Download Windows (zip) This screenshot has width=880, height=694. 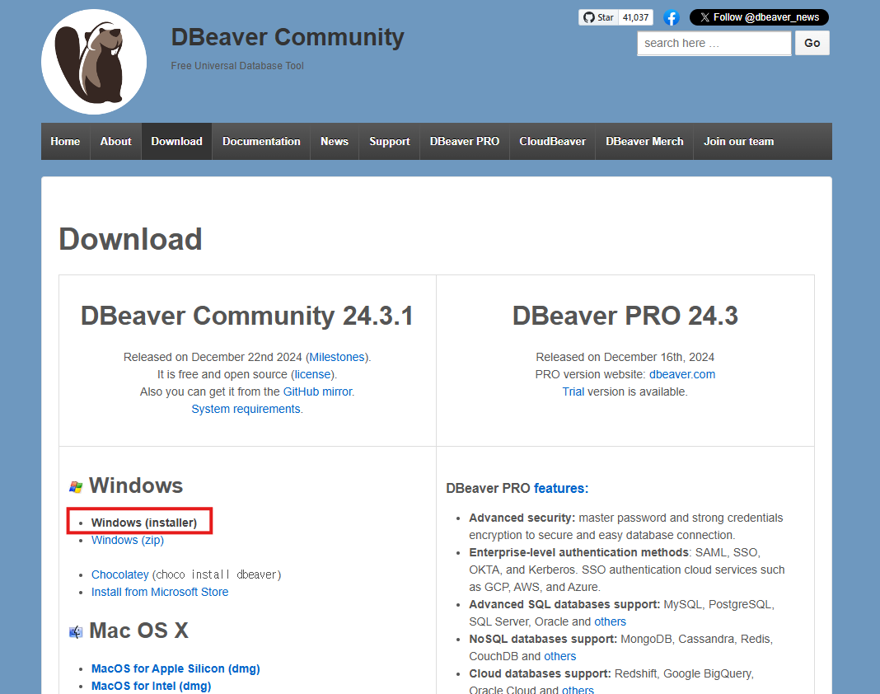128,540
